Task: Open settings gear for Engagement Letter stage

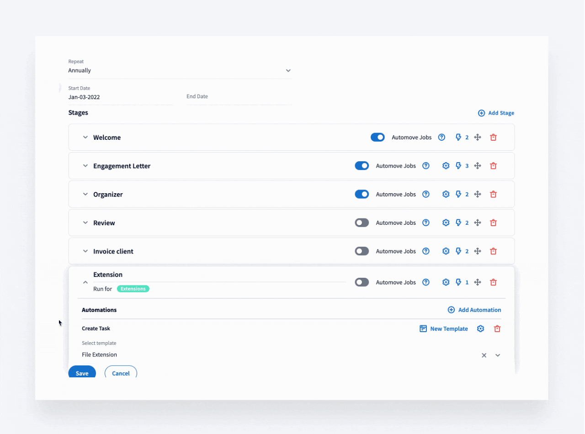Action: coord(446,166)
